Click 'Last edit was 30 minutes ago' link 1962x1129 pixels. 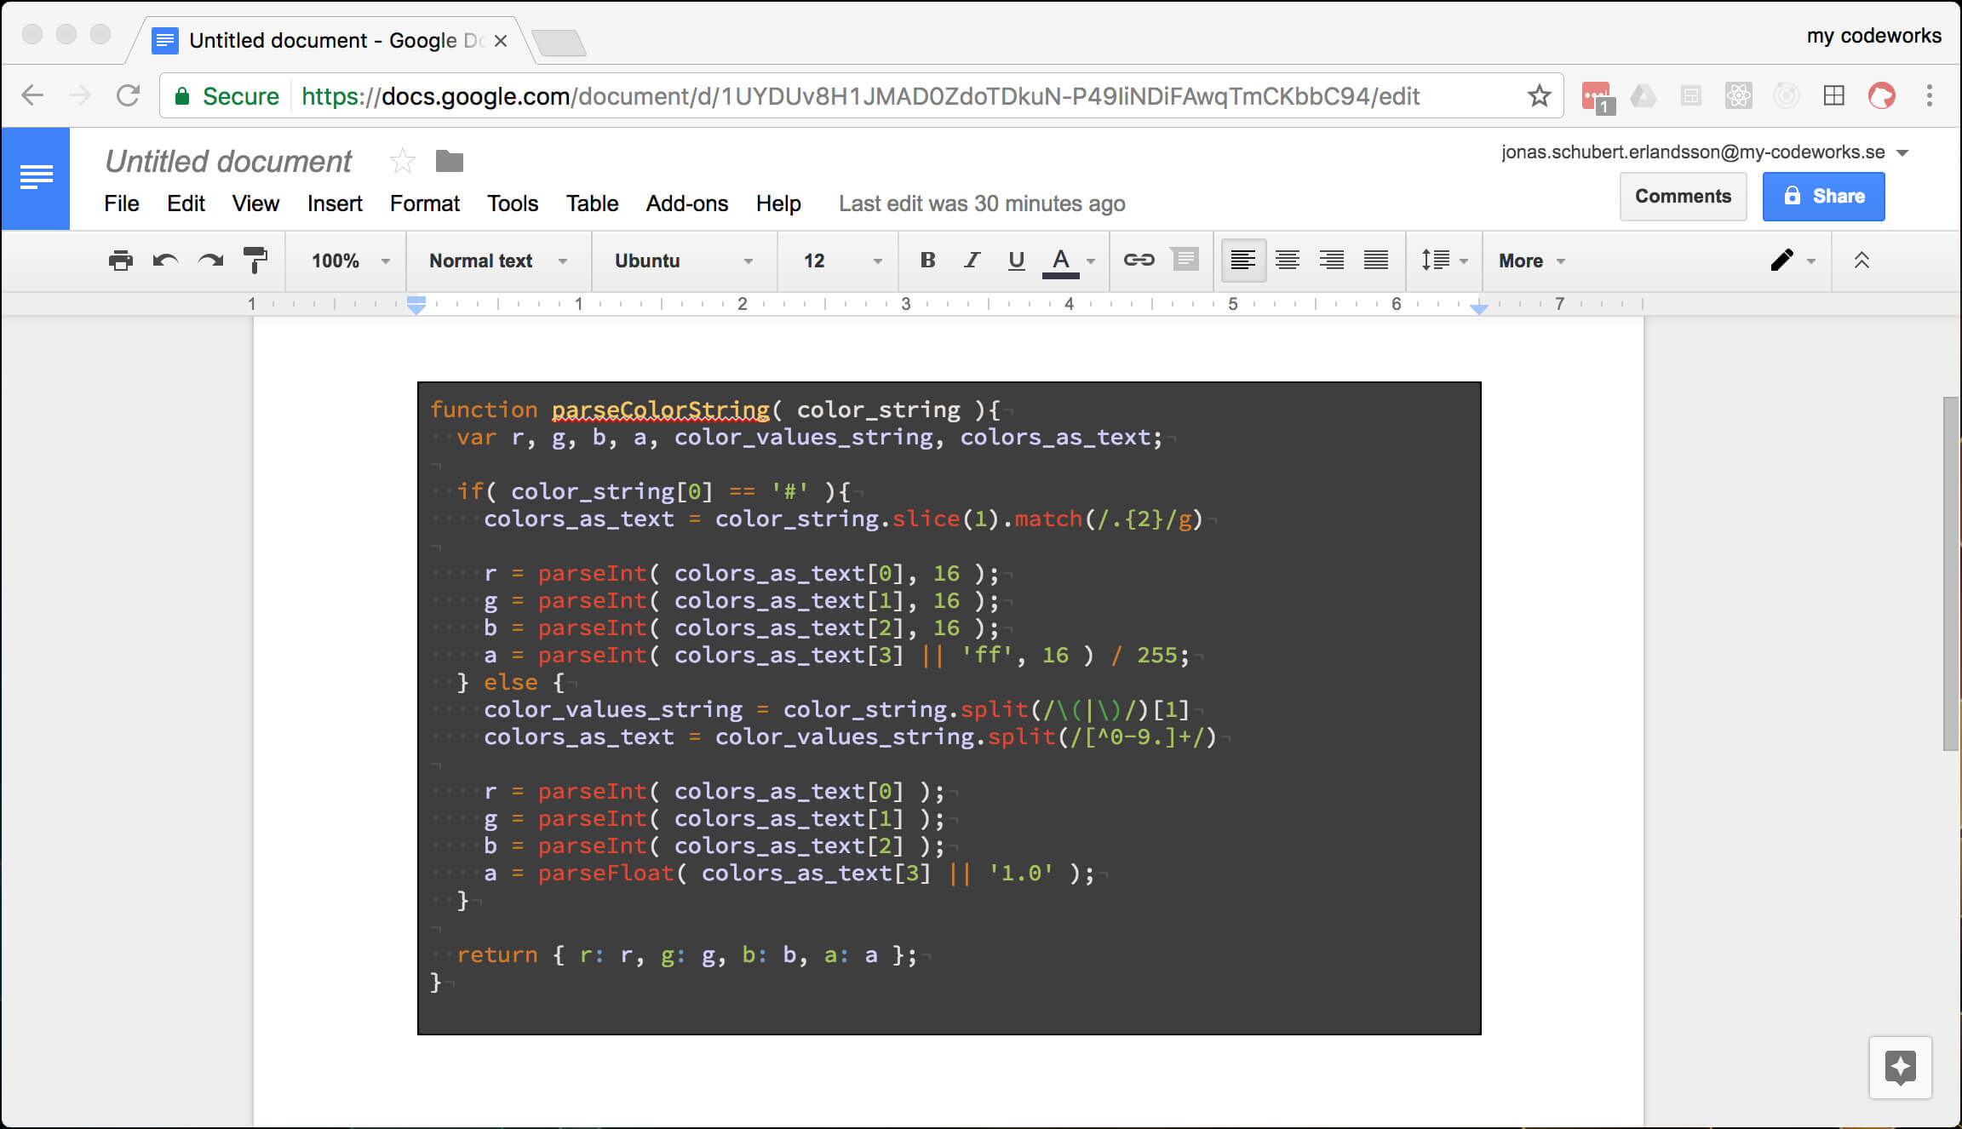click(982, 203)
